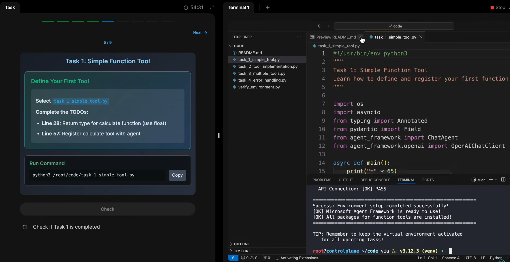The height and width of the screenshot is (262, 510).
Task: Close the Preview README.md tab
Action: tap(360, 37)
